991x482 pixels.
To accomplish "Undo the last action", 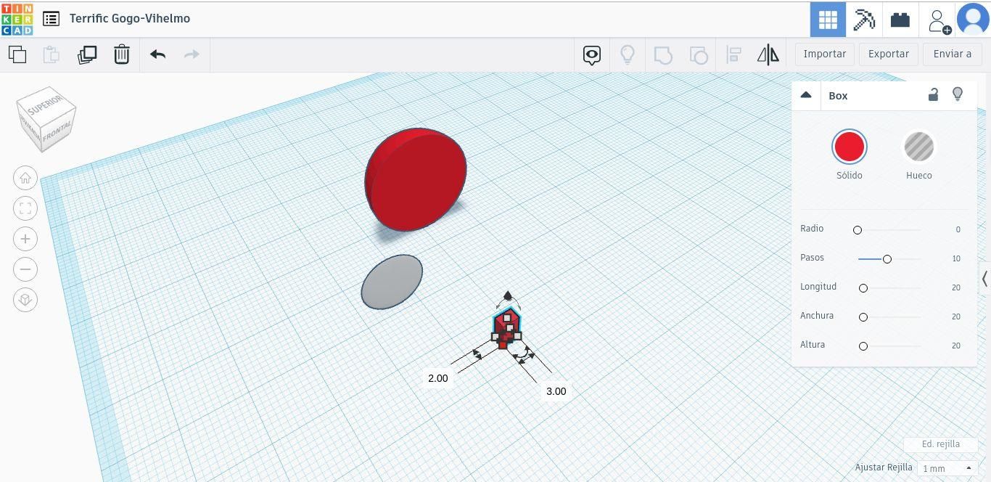I will 157,54.
